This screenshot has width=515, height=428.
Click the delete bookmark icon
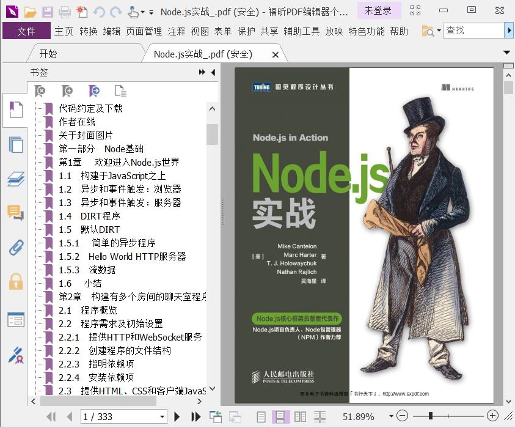coord(40,90)
